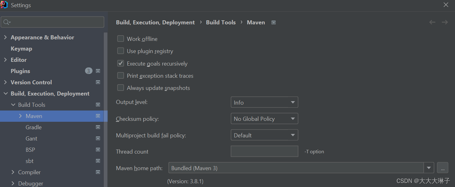Image resolution: width=455 pixels, height=187 pixels.
Task: Expand Appearance & Behavior section
Action: click(5, 37)
